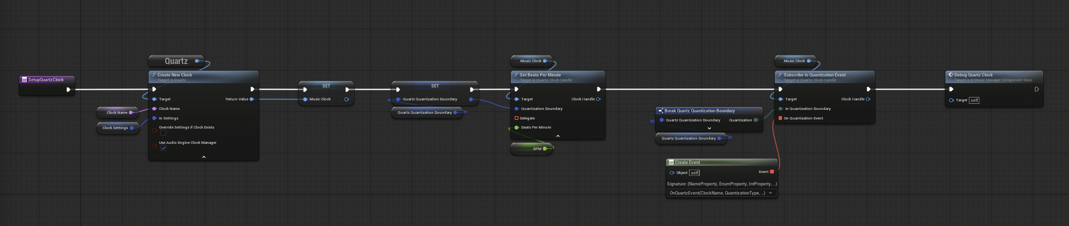Click the Create Event node header icon

tap(671, 162)
